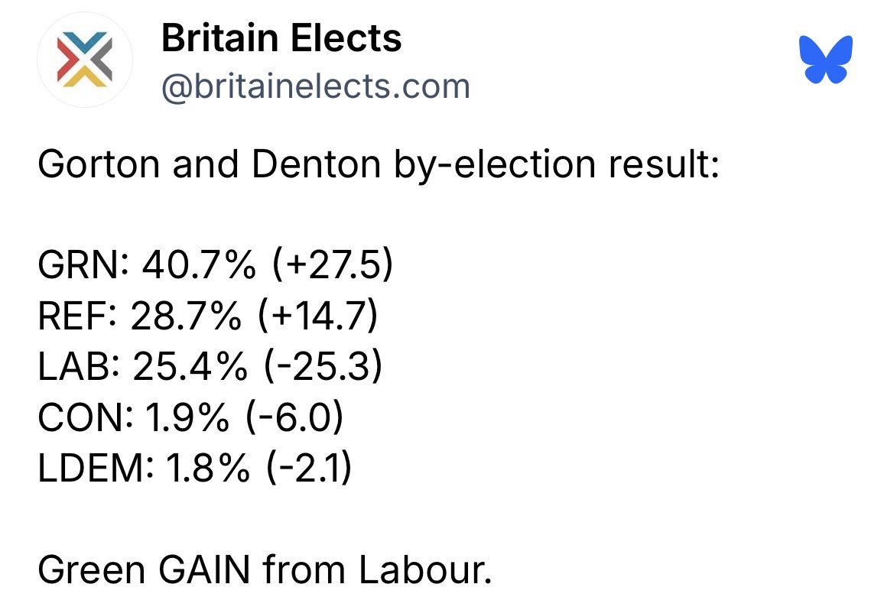Click the Green swing figure (+27.5)
The width and height of the screenshot is (894, 610).
coord(331,266)
